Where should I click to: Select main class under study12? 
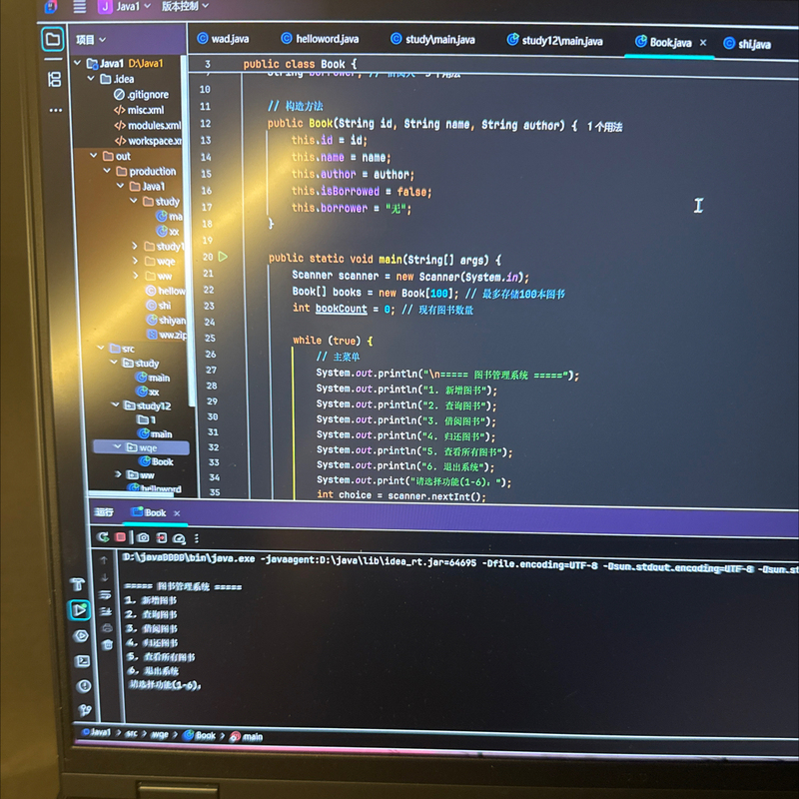(x=155, y=433)
